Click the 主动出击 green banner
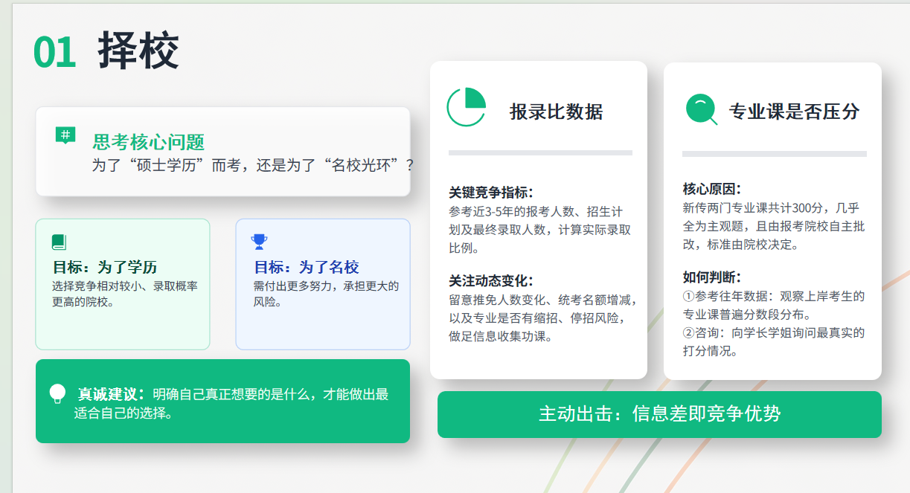The image size is (910, 493). (x=659, y=414)
